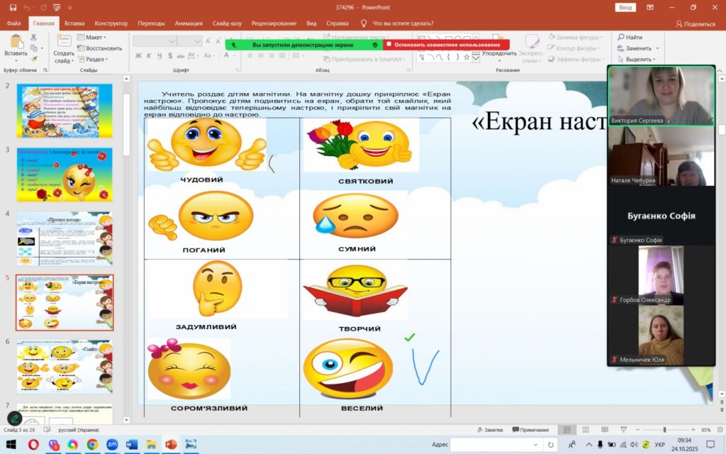Image resolution: width=726 pixels, height=454 pixels.
Task: Expand the Раздел section dropdown
Action: pos(93,60)
